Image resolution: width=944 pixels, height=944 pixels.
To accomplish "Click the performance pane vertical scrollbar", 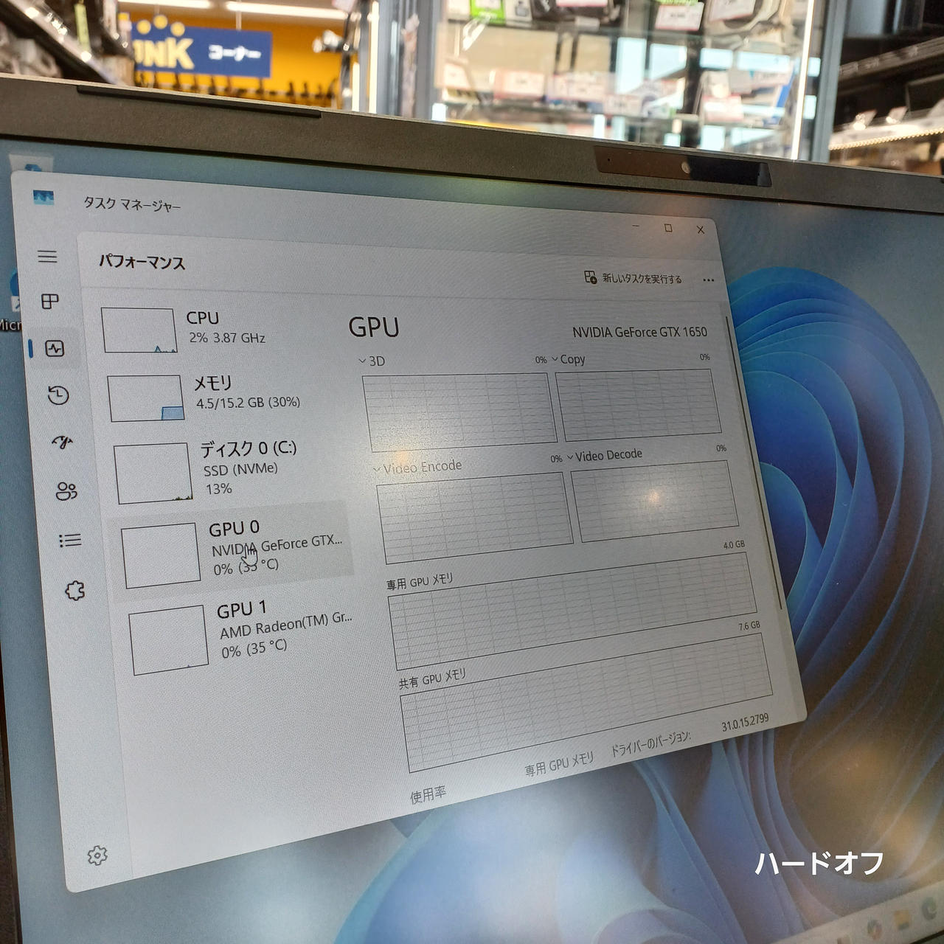I will (x=752, y=465).
